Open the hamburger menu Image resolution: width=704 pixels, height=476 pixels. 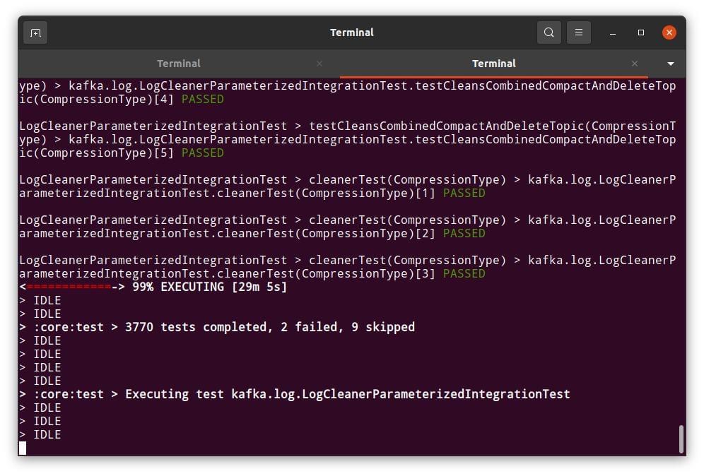point(578,32)
